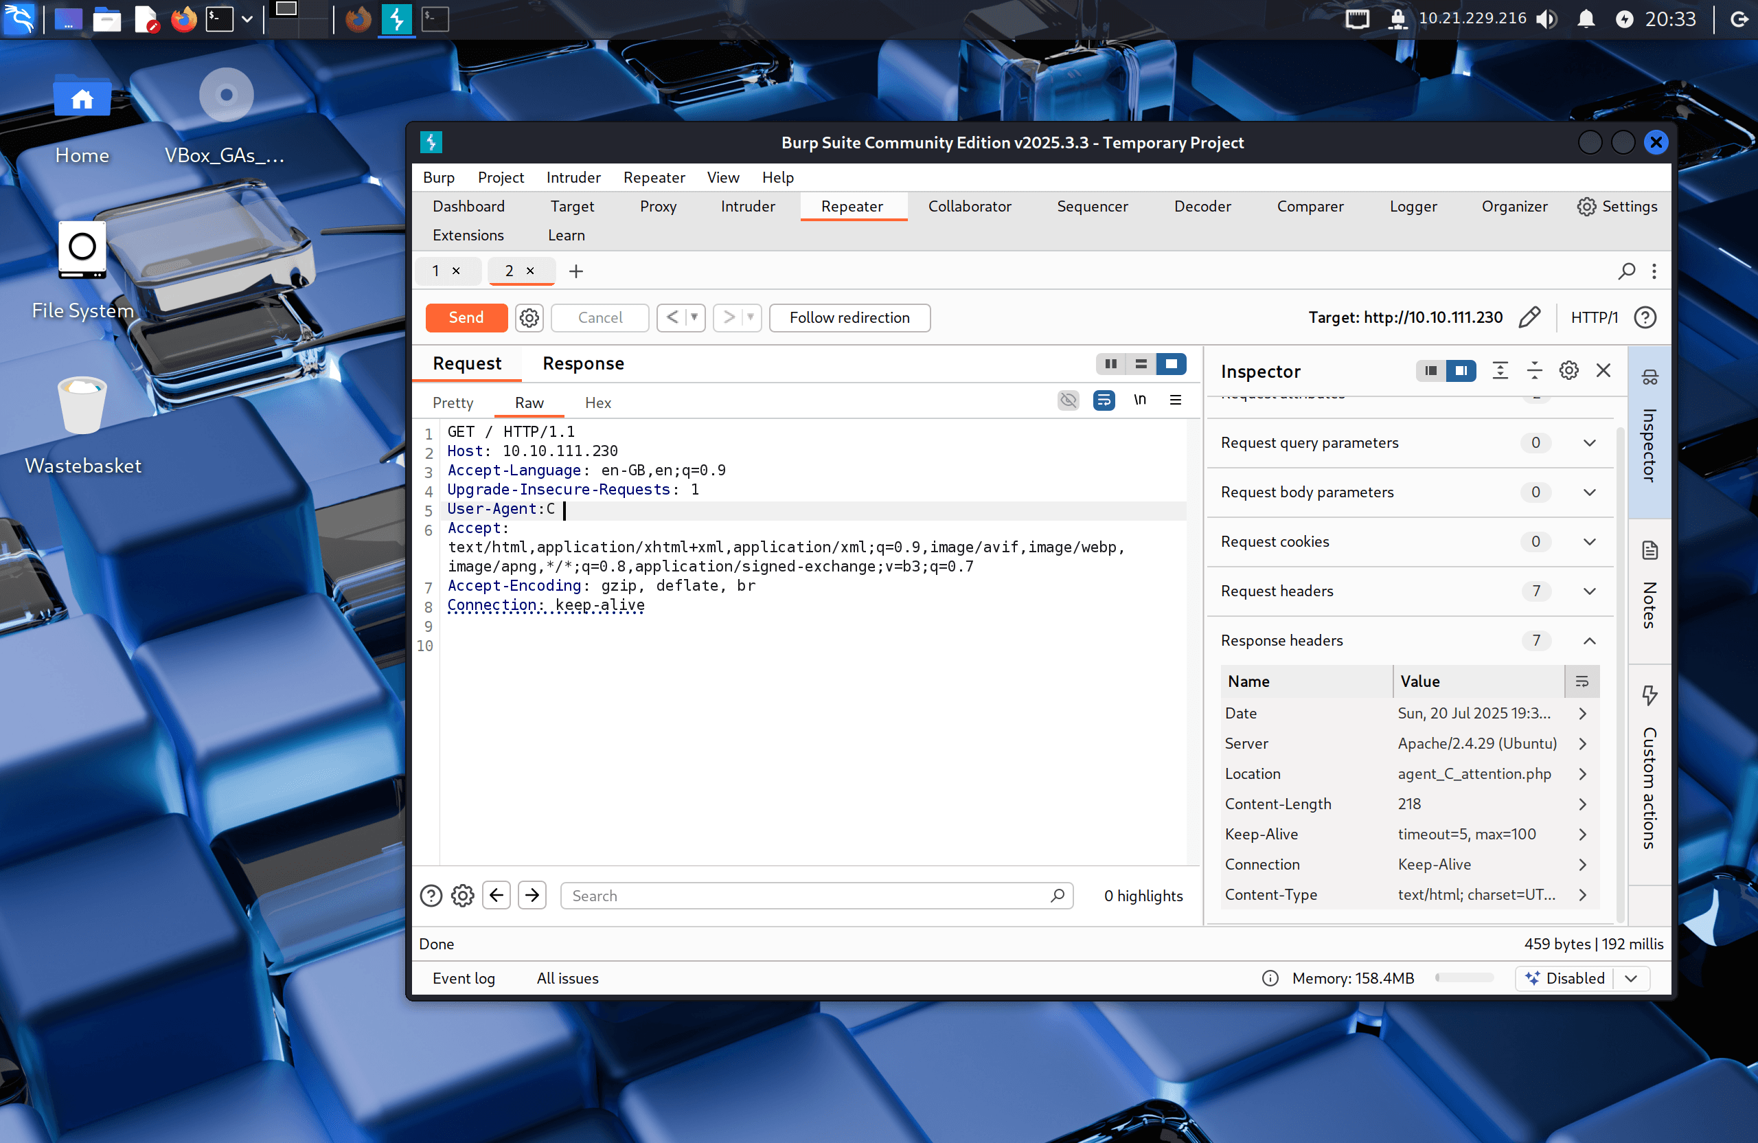Collapse all Inspector sections icon
The height and width of the screenshot is (1143, 1758).
pyautogui.click(x=1534, y=371)
